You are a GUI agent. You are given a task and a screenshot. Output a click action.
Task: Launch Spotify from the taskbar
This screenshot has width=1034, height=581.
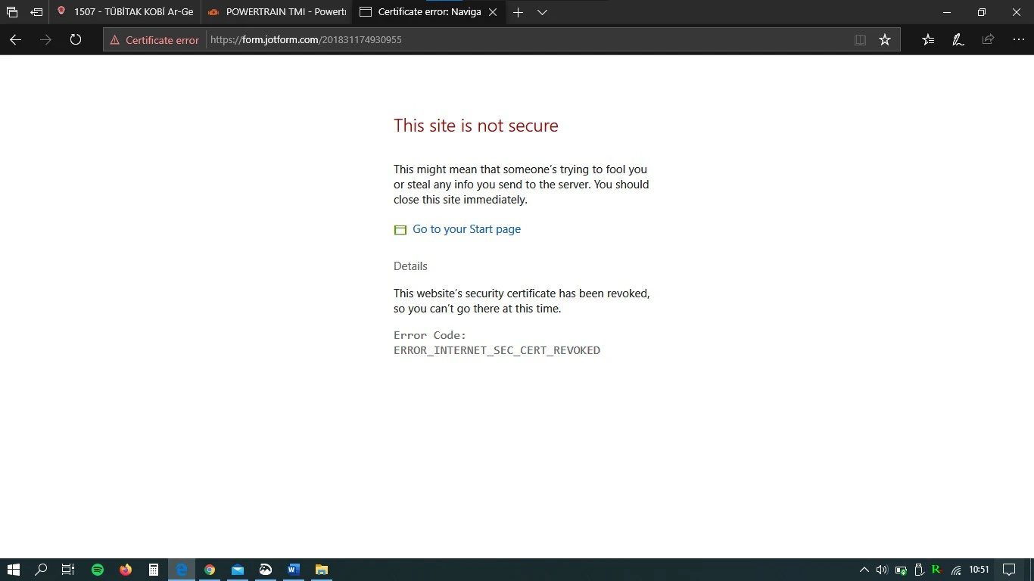(98, 570)
